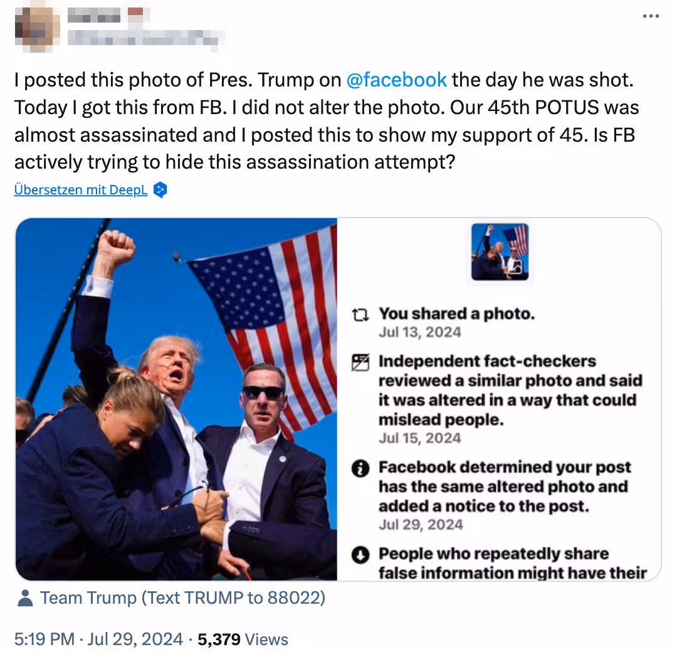Click the '5,379 Views' count
The image size is (677, 652).
click(243, 639)
